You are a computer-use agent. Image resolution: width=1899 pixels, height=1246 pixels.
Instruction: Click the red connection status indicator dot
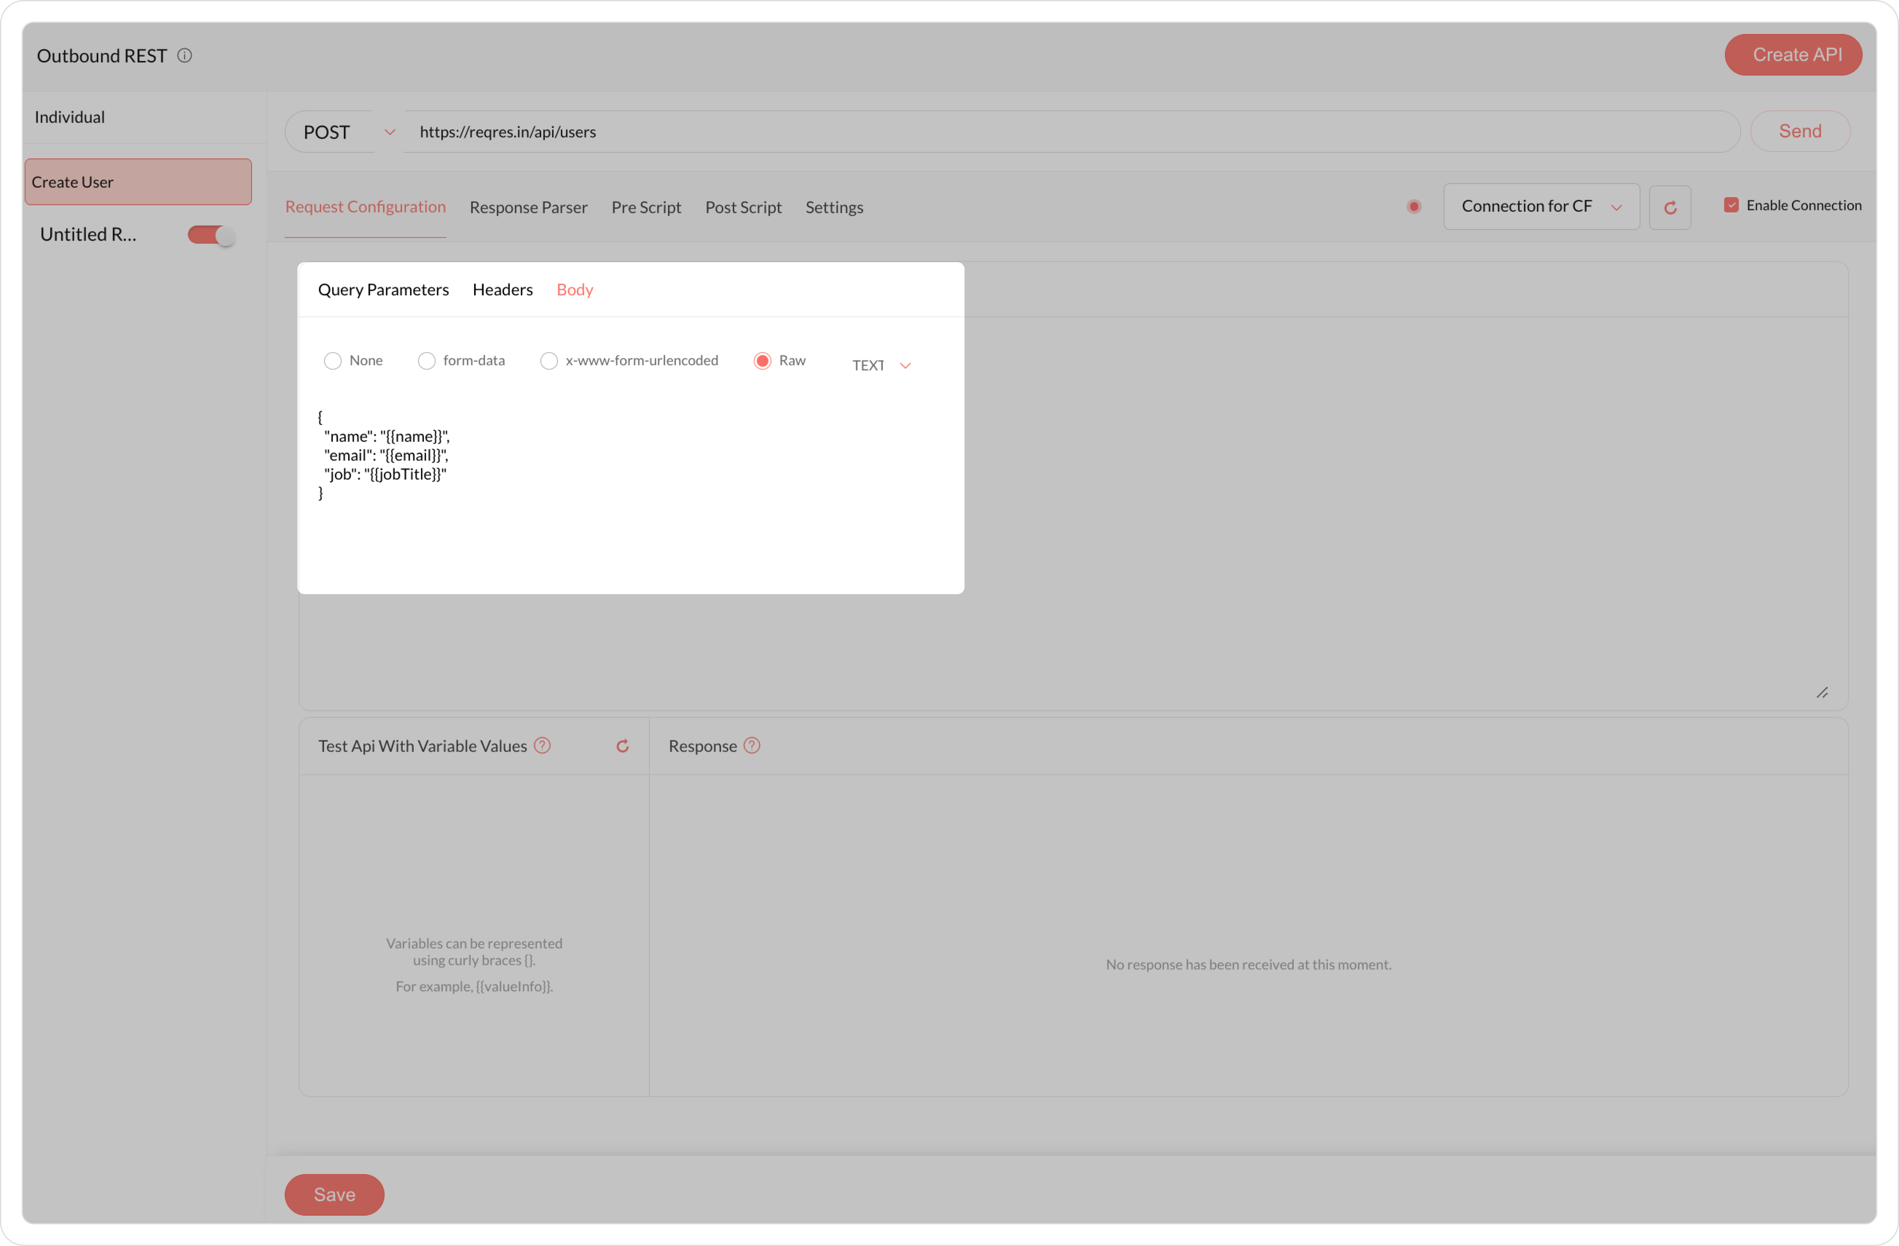[1413, 206]
